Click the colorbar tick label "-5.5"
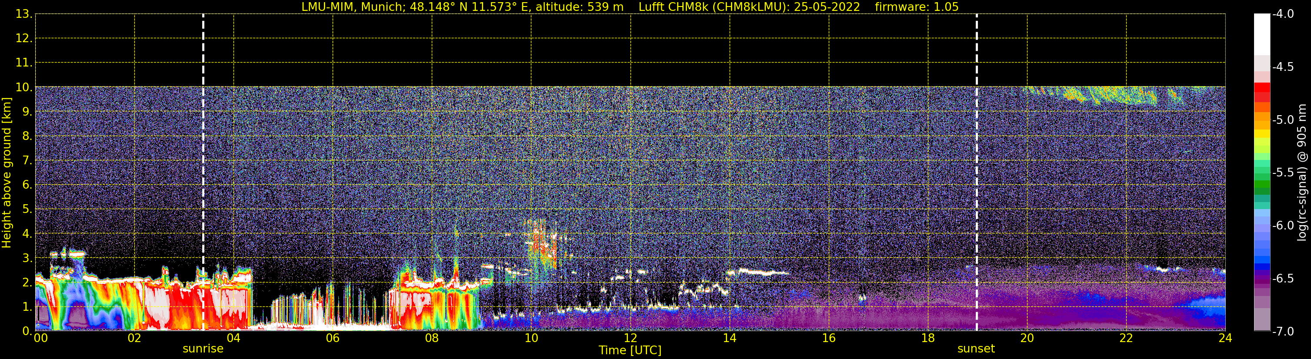The width and height of the screenshot is (1311, 359). click(x=1283, y=173)
